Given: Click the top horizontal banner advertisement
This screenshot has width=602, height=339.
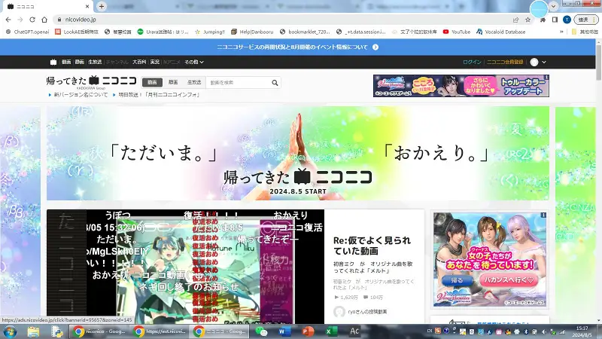Looking at the screenshot, I should (461, 86).
